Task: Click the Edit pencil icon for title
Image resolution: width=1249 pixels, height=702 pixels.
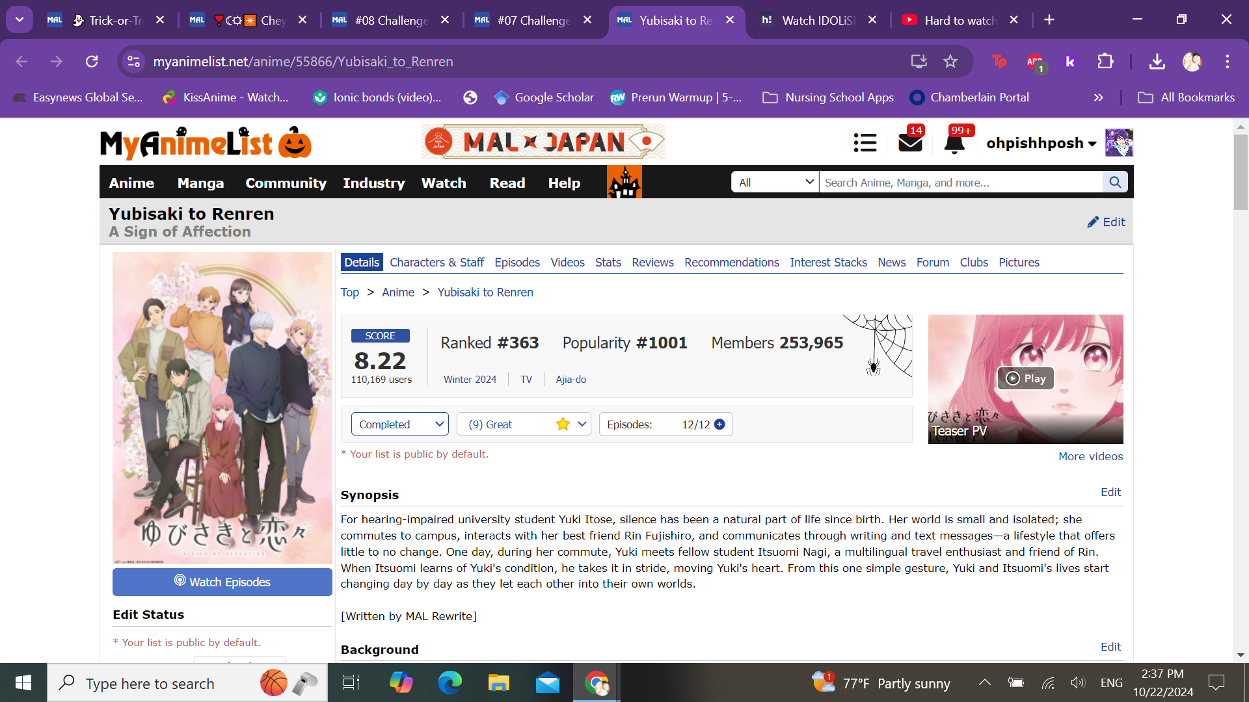Action: (x=1106, y=222)
